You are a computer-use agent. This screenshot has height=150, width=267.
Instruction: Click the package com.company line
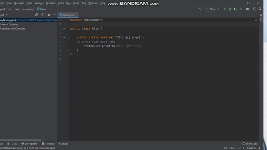(87, 20)
